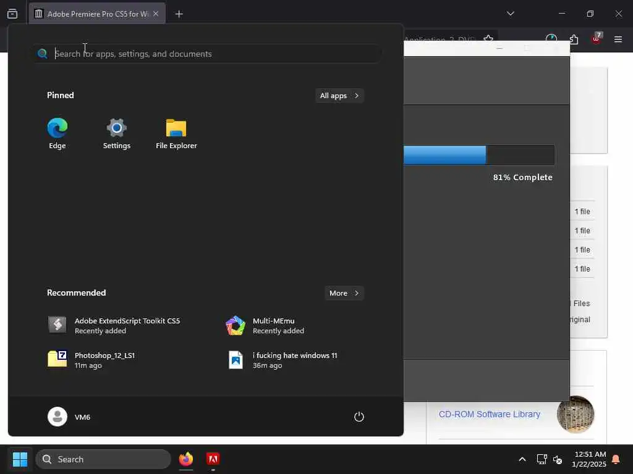Click the taskbar Search box

point(103,459)
